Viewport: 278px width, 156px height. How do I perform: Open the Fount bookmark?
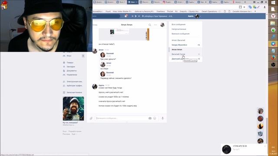point(108,11)
